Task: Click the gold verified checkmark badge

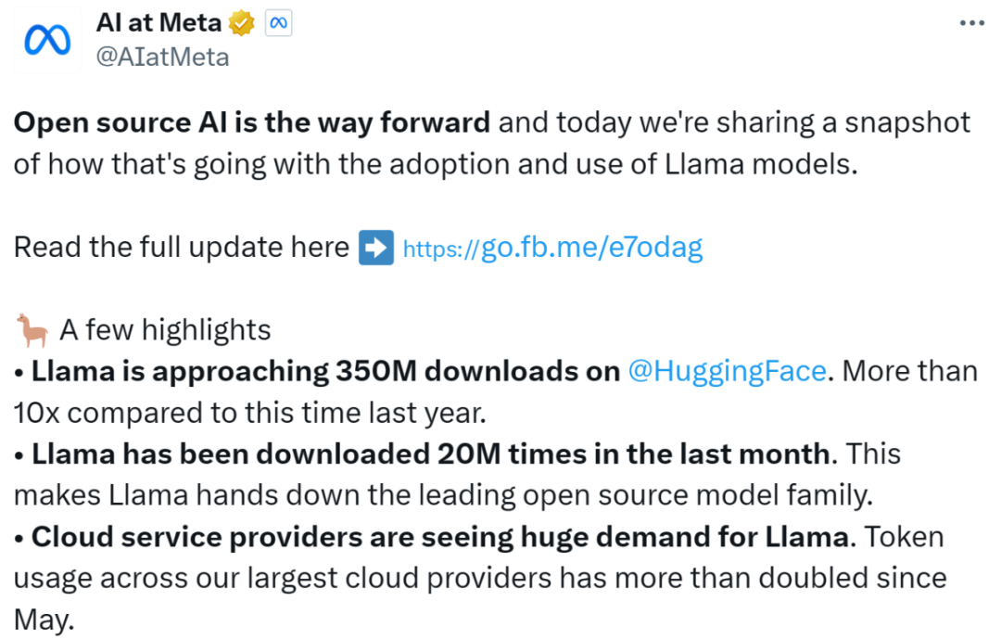Action: coord(241,23)
